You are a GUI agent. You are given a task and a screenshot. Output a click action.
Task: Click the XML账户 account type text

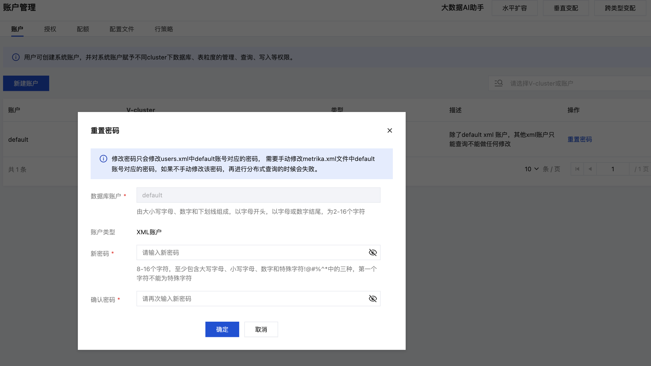149,232
